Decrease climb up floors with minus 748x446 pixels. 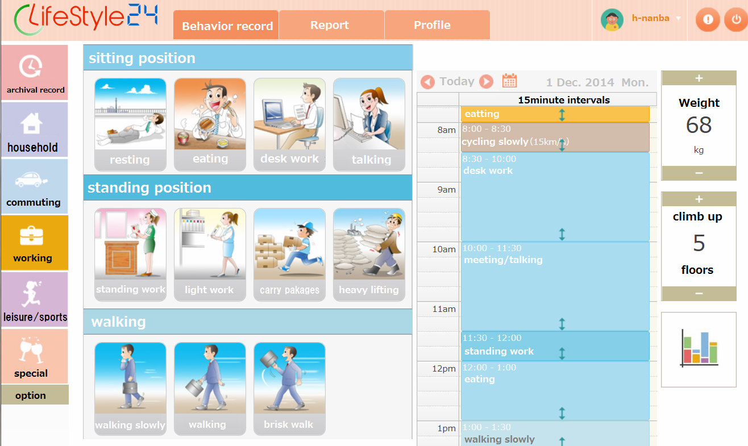(x=699, y=293)
